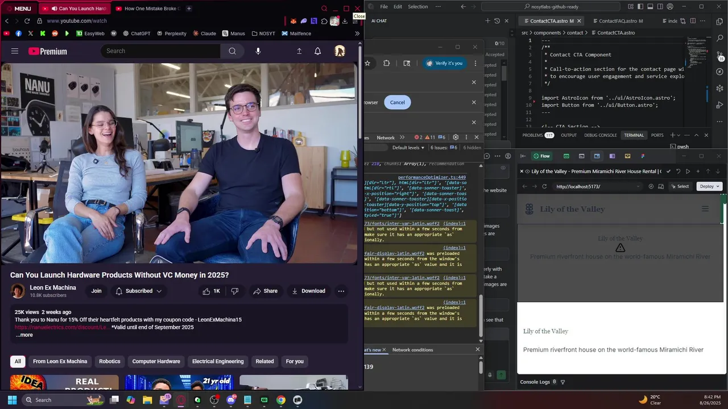Screen dimensions: 728x409
Task: Toggle subscription notifications via Subscribed button
Action: pos(139,291)
